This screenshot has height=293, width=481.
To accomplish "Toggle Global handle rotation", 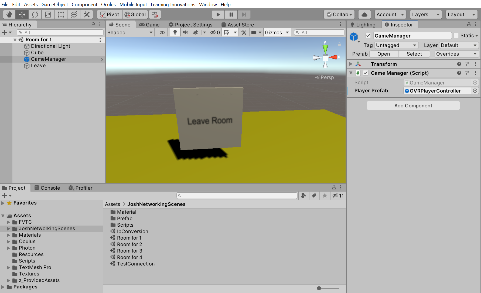I will 135,14.
